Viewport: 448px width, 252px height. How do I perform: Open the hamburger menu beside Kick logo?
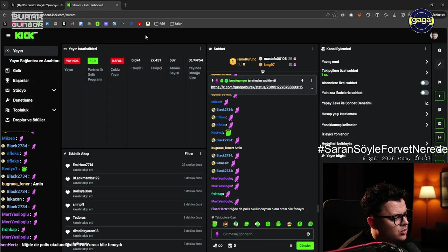point(8,36)
